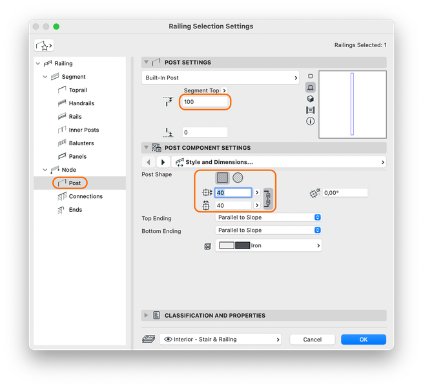
Task: Expand Classification and Properties panel
Action: pyautogui.click(x=146, y=315)
